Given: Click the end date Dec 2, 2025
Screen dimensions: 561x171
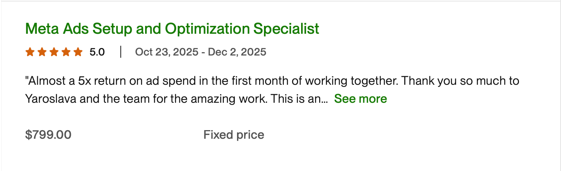Looking at the screenshot, I should [x=237, y=52].
